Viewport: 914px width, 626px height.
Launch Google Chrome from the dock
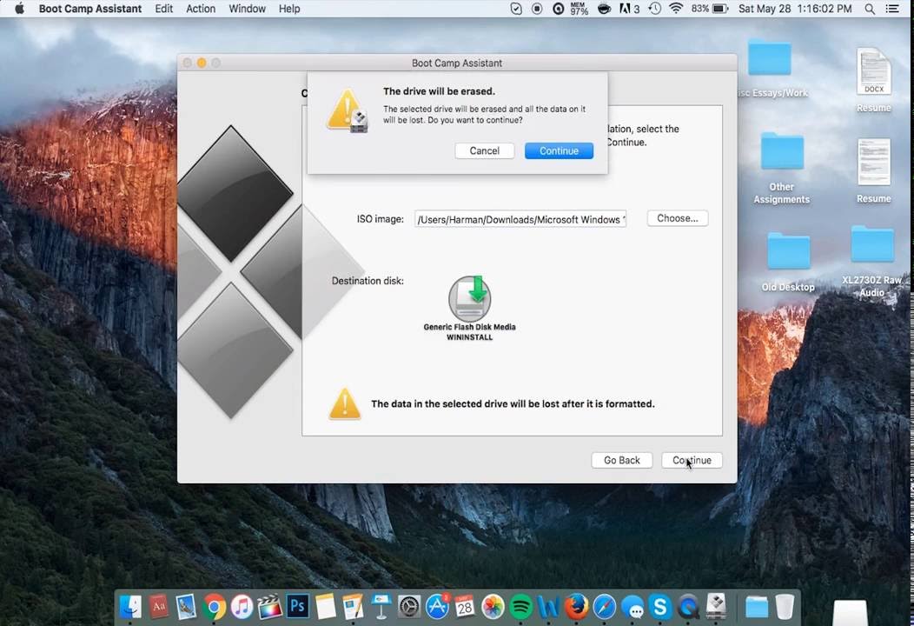[x=215, y=608]
